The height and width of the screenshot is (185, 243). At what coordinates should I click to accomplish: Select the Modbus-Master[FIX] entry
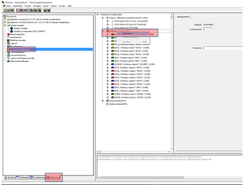118,104
